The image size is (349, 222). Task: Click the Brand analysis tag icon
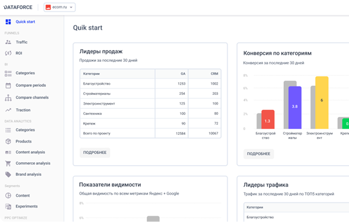(x=8, y=174)
